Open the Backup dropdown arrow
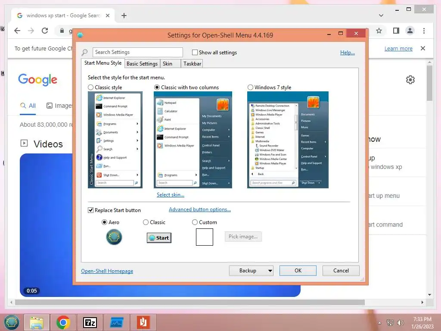Image resolution: width=441 pixels, height=331 pixels. click(270, 271)
